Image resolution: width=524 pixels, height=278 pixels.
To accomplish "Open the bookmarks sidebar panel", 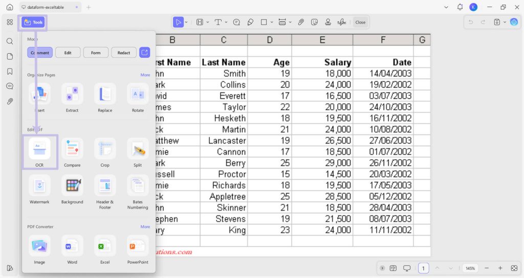I will click(10, 72).
